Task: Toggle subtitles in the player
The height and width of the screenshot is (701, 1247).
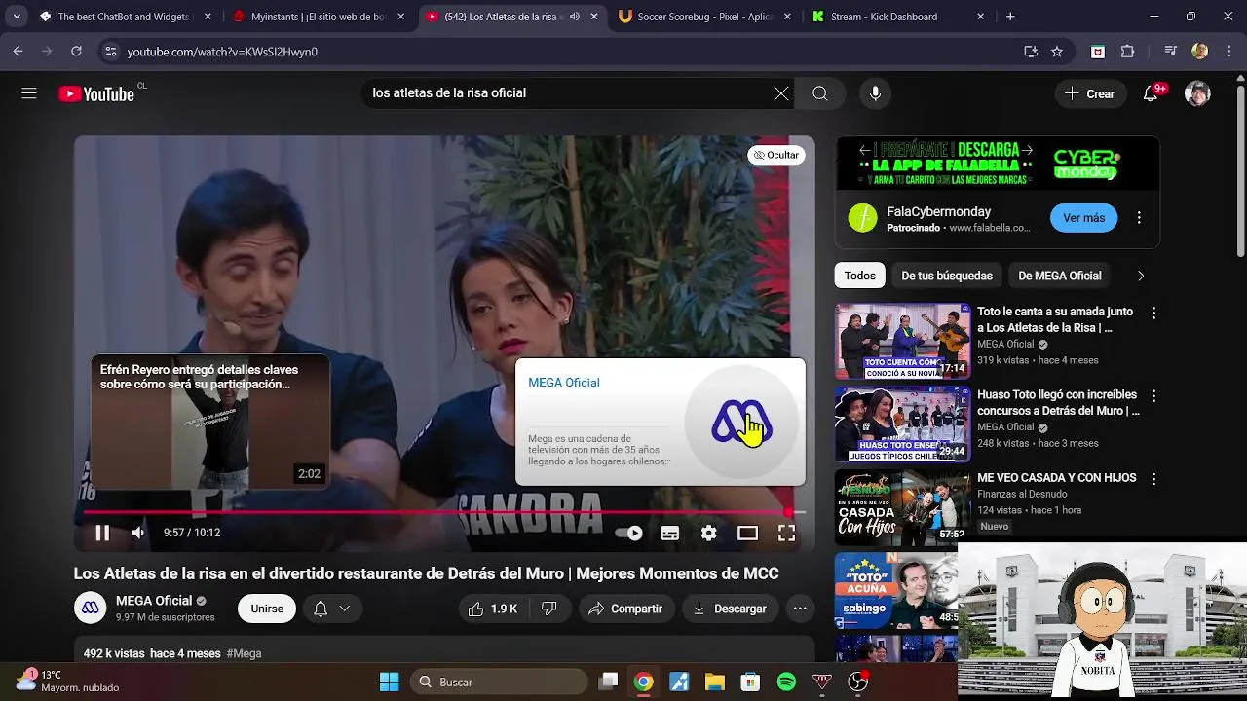Action: 669,533
